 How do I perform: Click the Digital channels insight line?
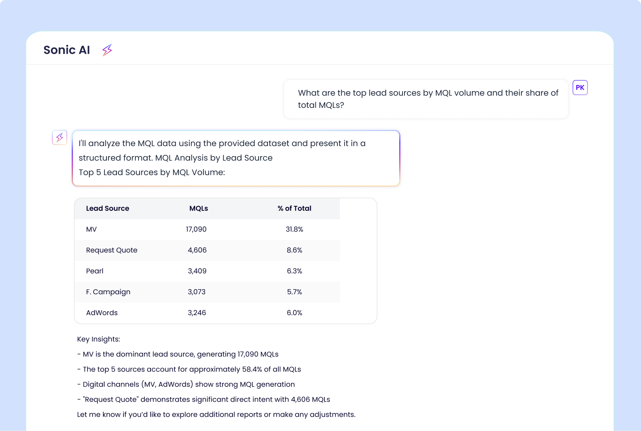pyautogui.click(x=186, y=384)
